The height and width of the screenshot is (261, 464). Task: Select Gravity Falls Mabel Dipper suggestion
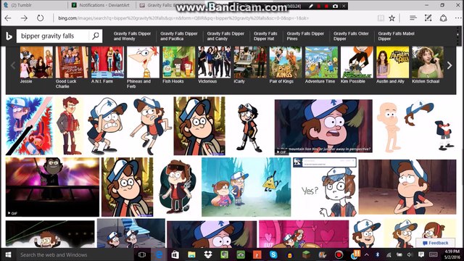point(397,36)
